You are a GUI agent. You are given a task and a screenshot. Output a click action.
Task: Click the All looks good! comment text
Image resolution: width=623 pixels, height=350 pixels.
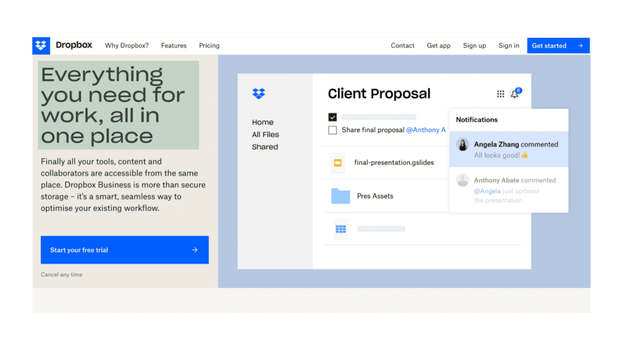(501, 155)
